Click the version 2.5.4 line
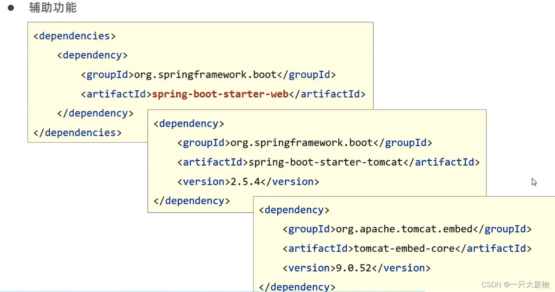 click(x=248, y=182)
